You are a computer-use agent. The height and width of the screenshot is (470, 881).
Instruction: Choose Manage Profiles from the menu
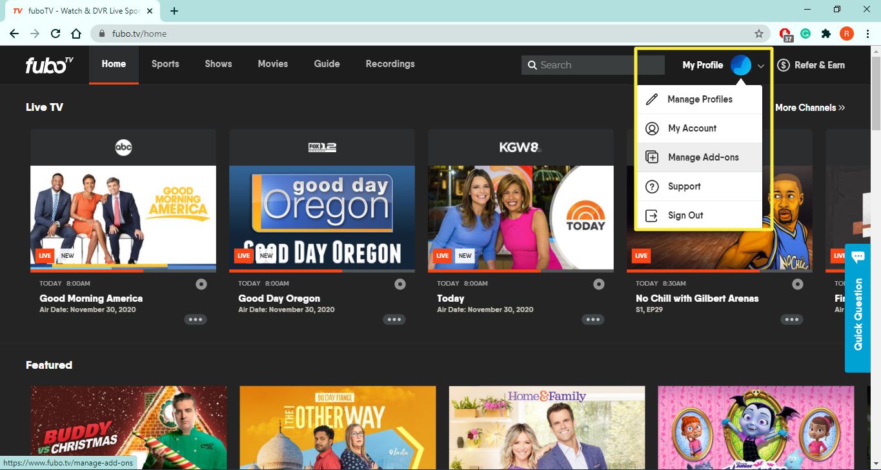click(700, 99)
